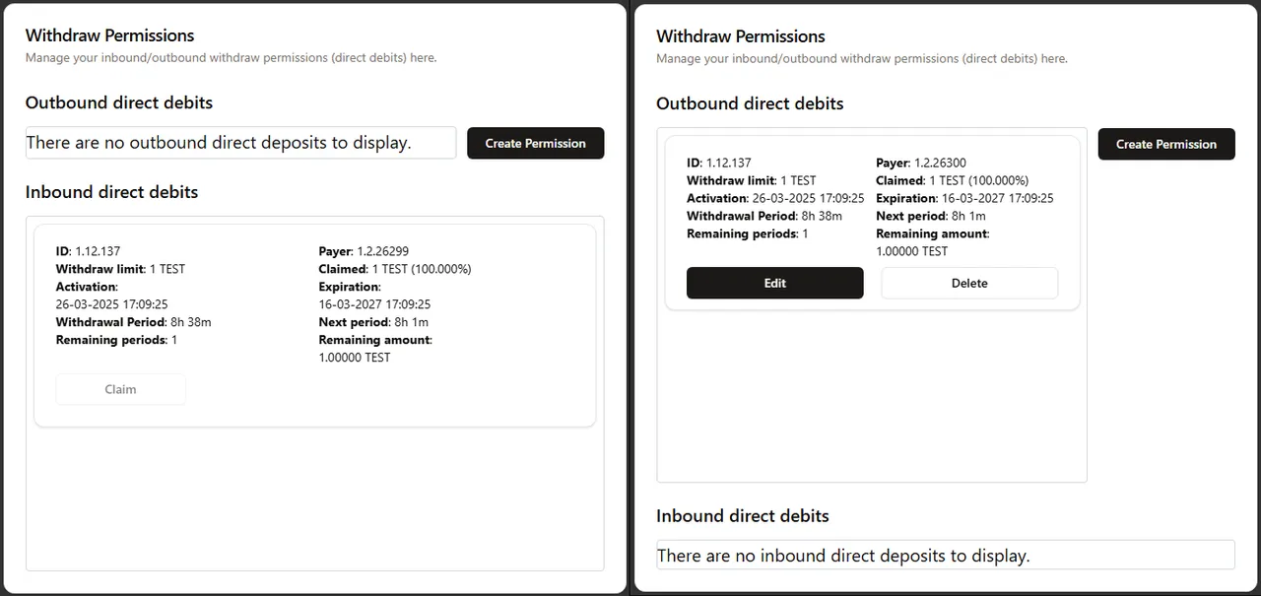Viewport: 1261px width, 596px height.
Task: Click Claimed 1 TEST (100.000%) in outbound card
Action: (953, 180)
